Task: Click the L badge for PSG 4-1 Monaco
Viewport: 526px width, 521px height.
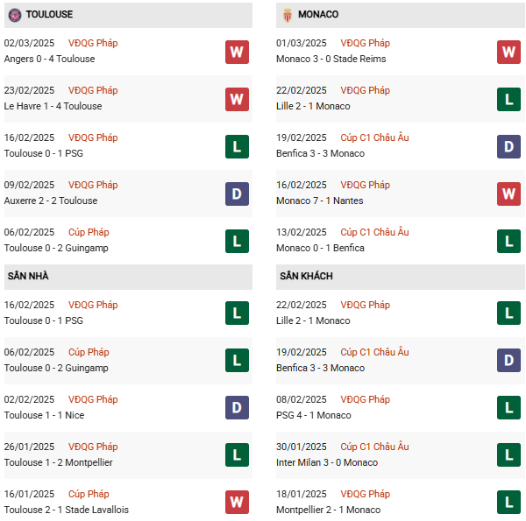Action: [509, 408]
